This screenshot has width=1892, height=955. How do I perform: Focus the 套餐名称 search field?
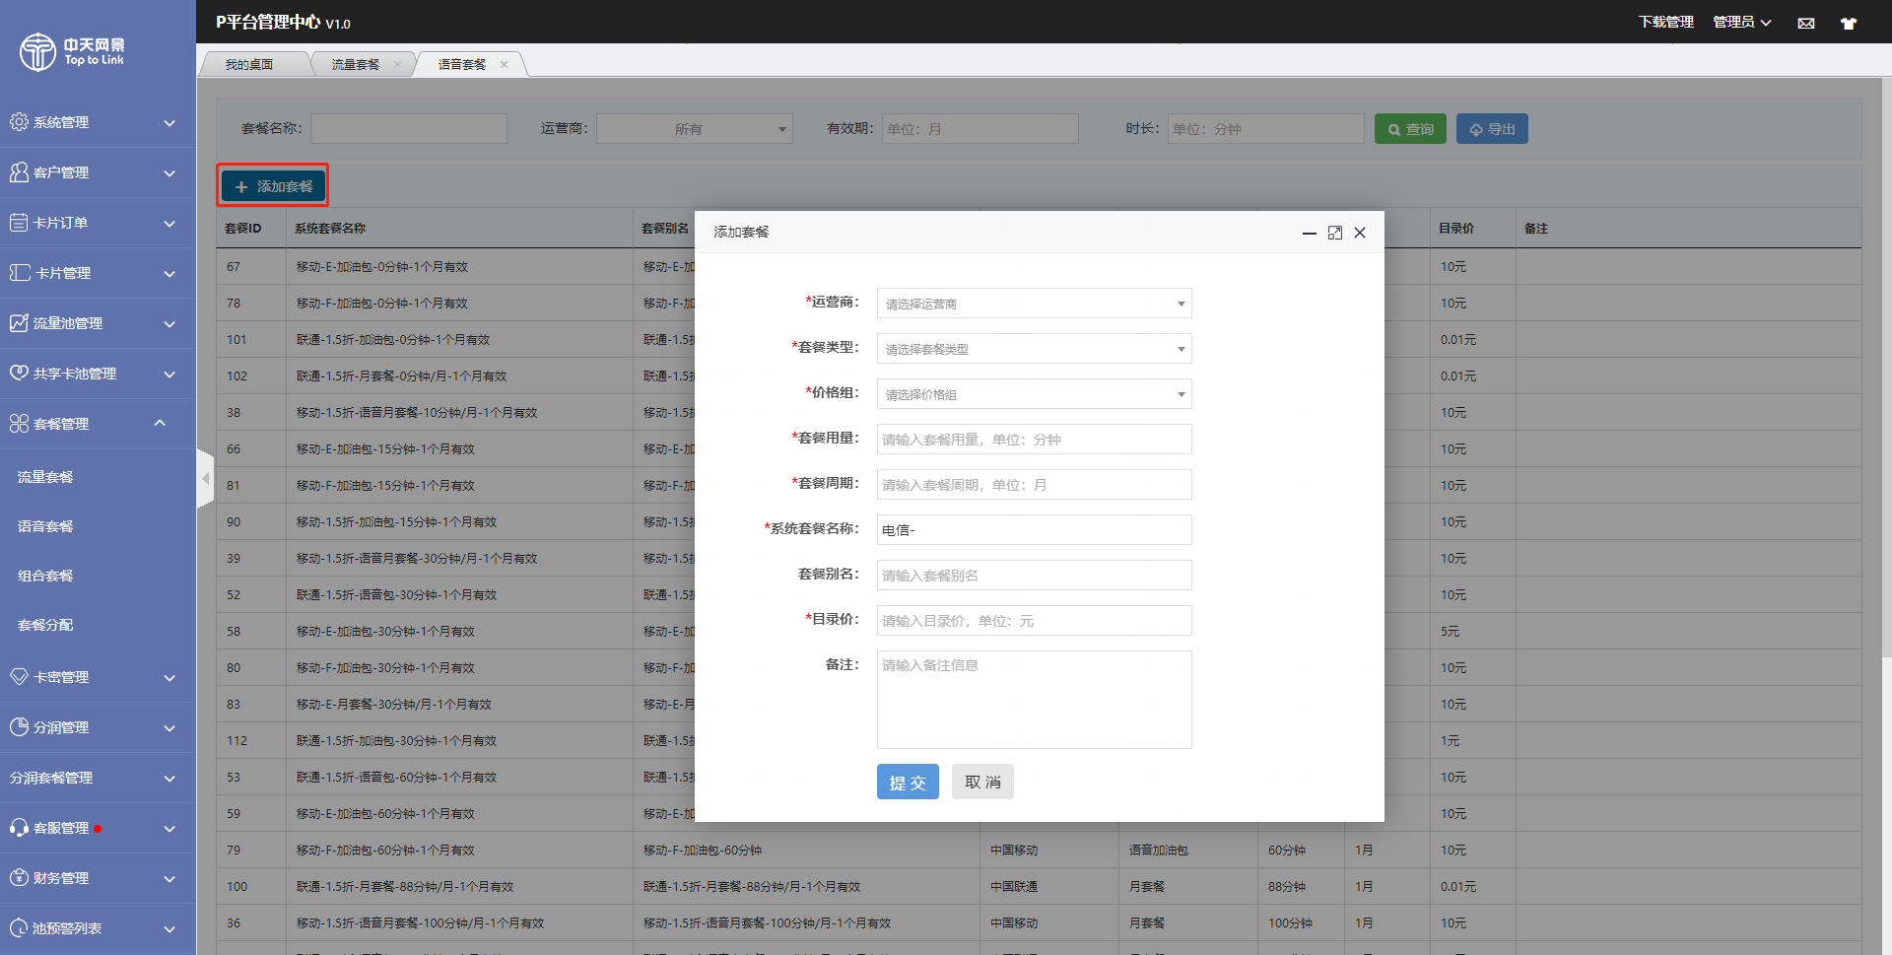point(409,129)
